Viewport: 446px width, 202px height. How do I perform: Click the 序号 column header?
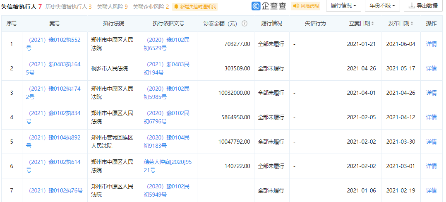tap(12, 24)
